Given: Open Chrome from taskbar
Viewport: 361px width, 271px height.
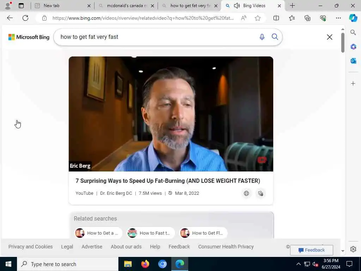Looking at the screenshot, I should (x=162, y=264).
